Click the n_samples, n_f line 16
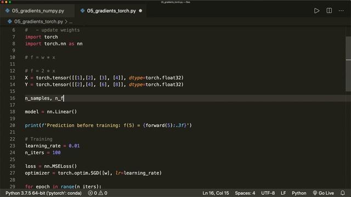The height and width of the screenshot is (197, 351). tap(44, 99)
